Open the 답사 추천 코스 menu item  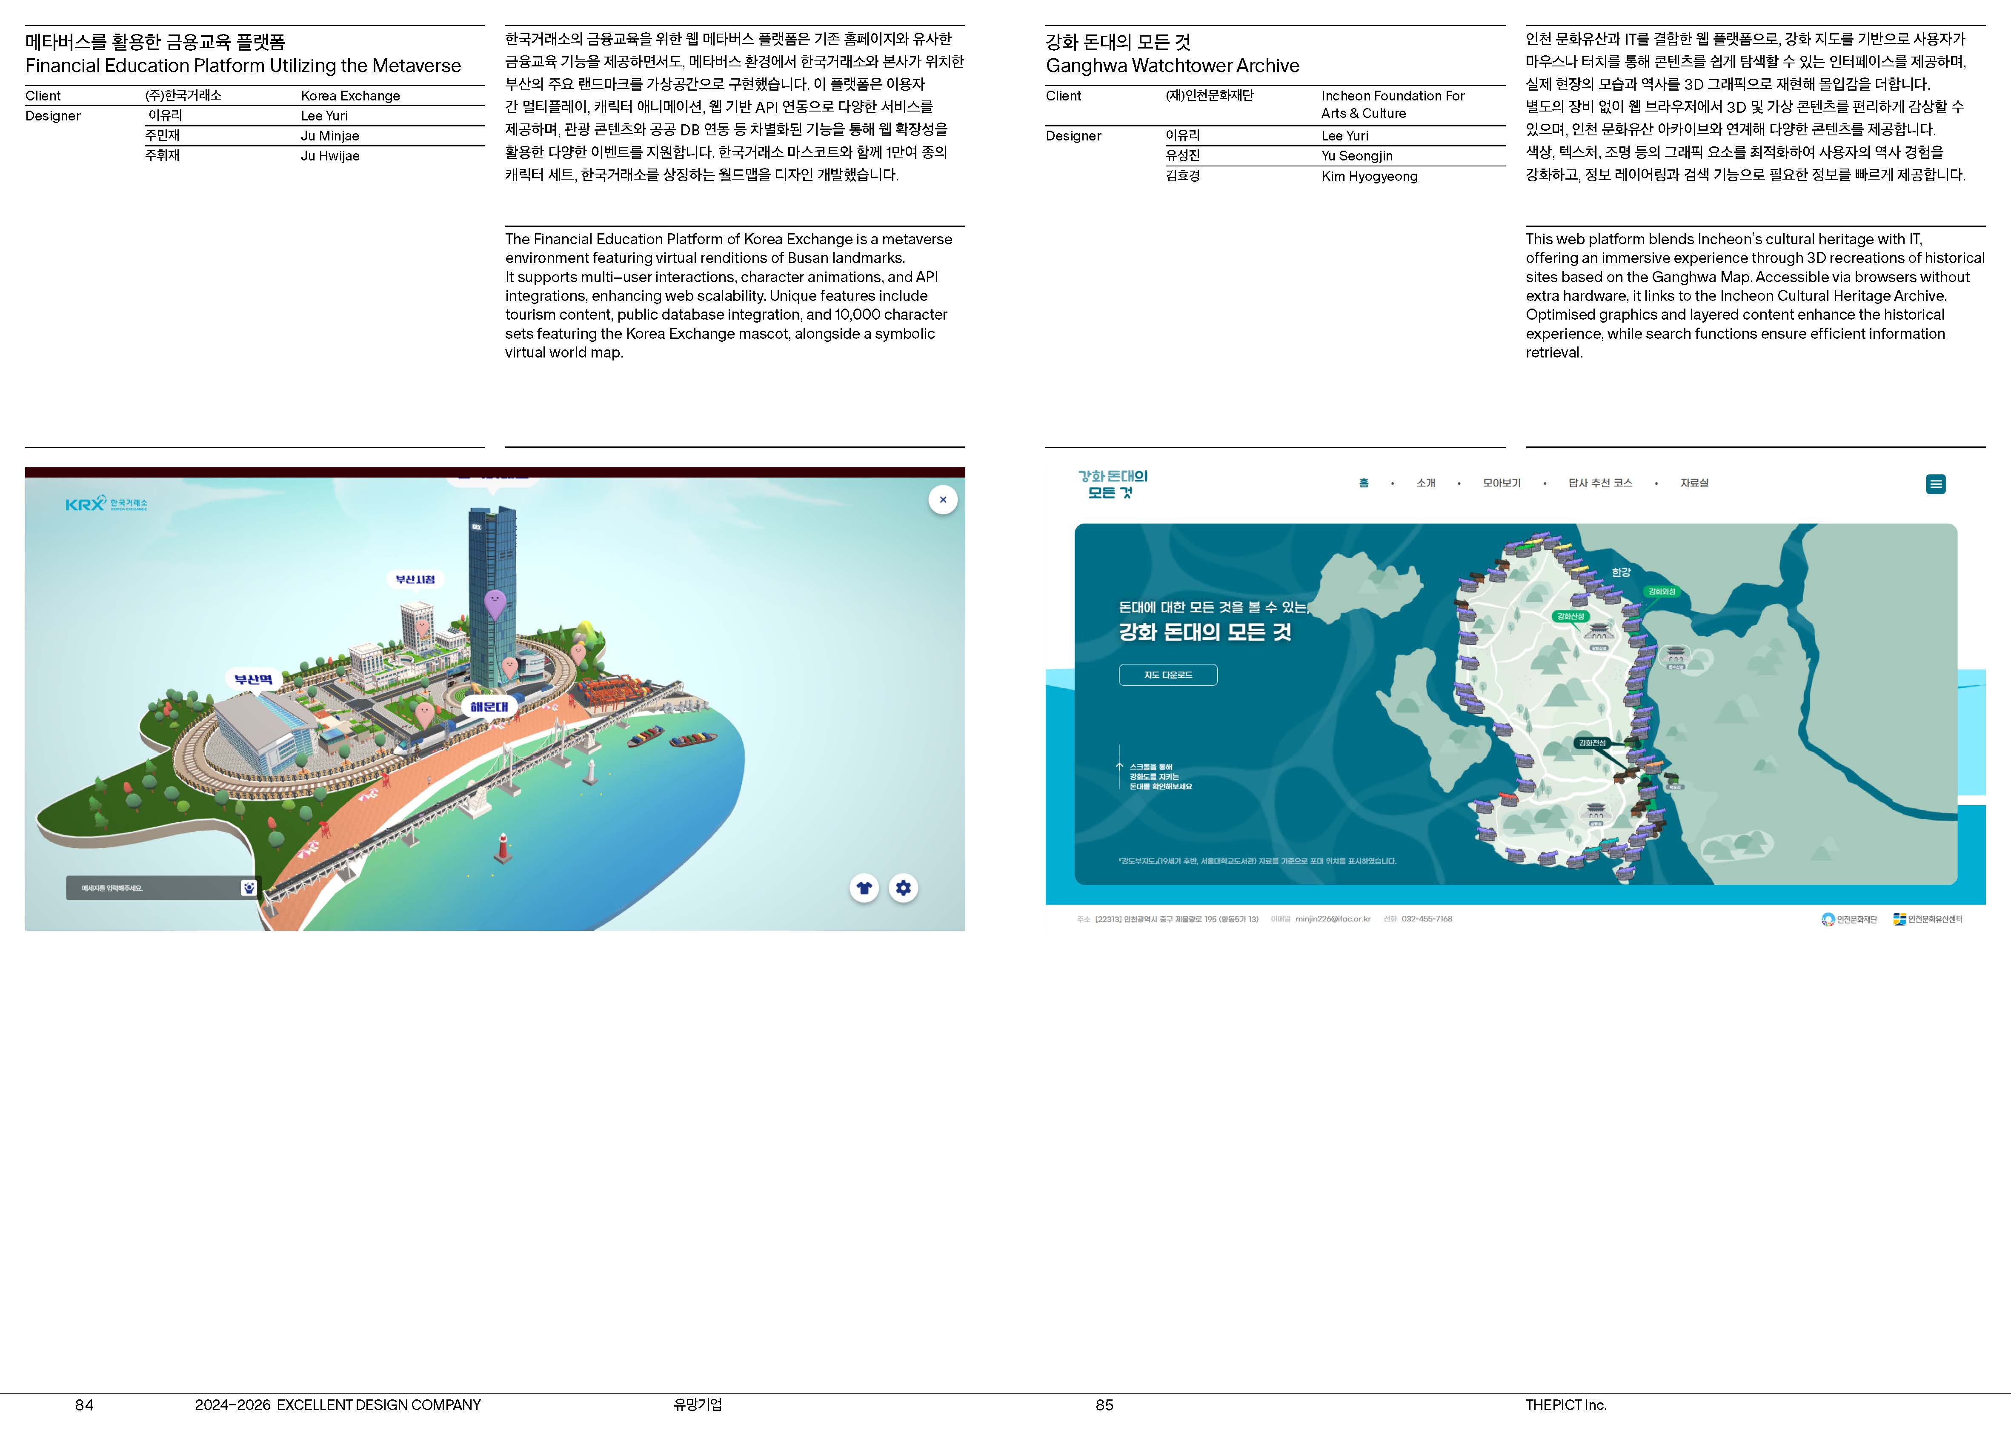[x=1600, y=483]
